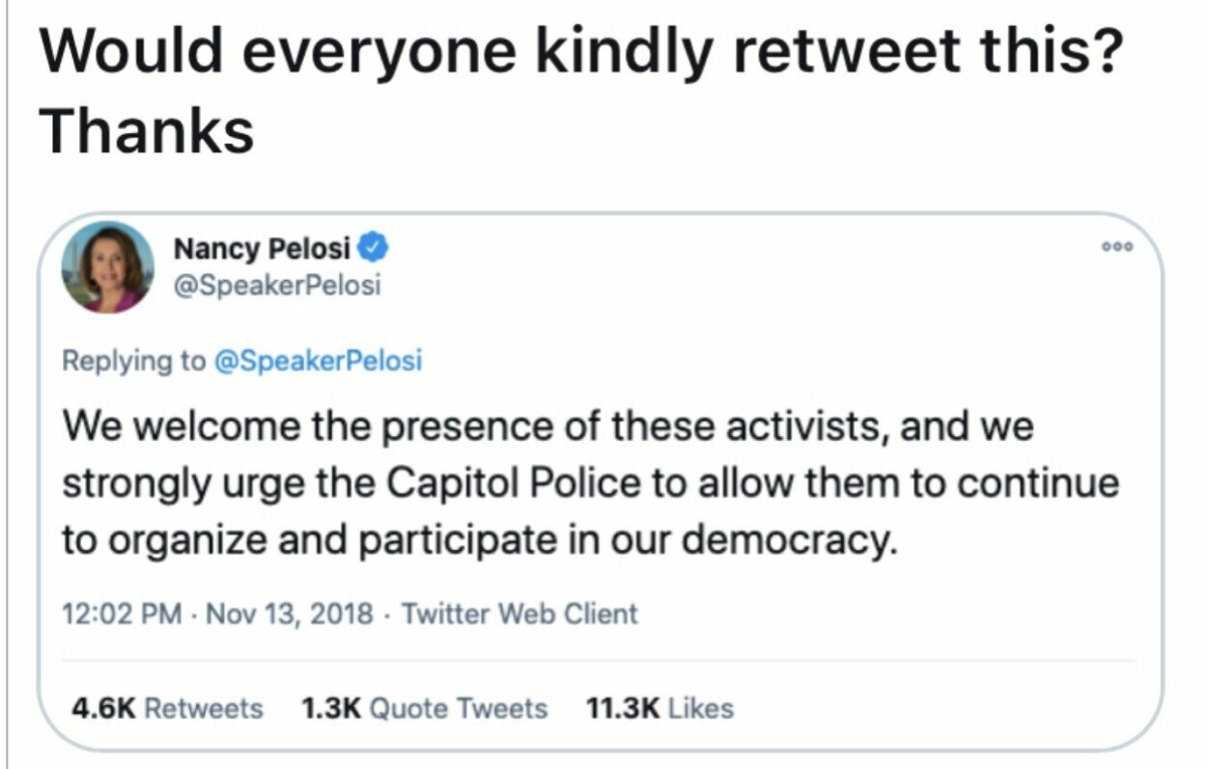Click the Nancy Pelosi display name
The width and height of the screenshot is (1207, 769).
(261, 249)
